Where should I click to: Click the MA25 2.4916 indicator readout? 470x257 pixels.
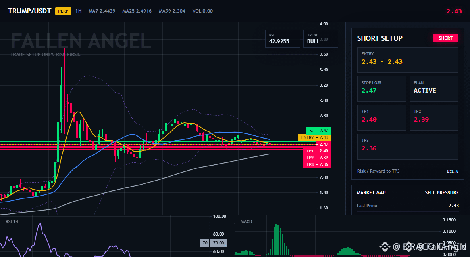137,11
